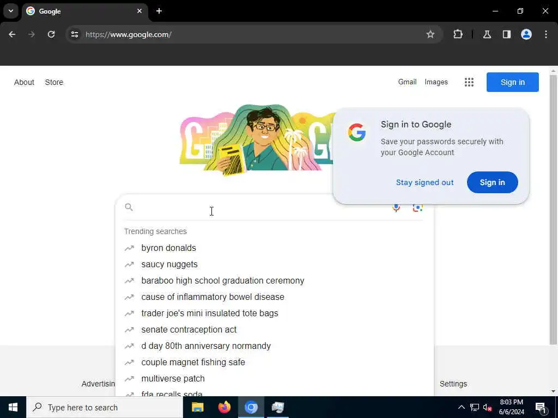Open the Chrome profile avatar
Viewport: 558px width, 418px height.
(526, 34)
